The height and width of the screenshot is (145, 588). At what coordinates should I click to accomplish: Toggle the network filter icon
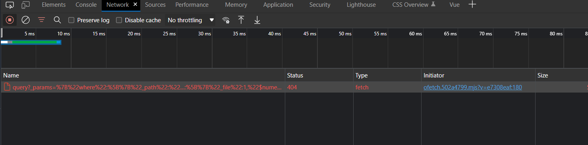click(41, 20)
